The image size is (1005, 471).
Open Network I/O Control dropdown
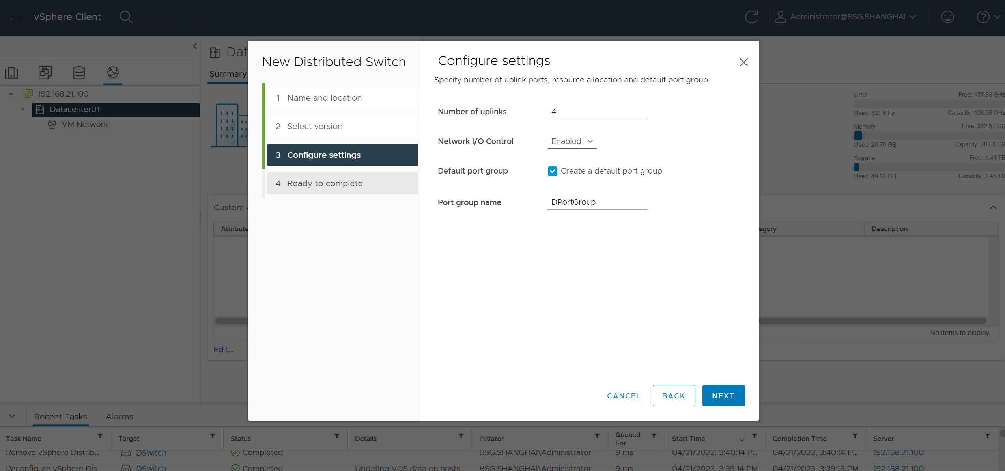click(572, 141)
